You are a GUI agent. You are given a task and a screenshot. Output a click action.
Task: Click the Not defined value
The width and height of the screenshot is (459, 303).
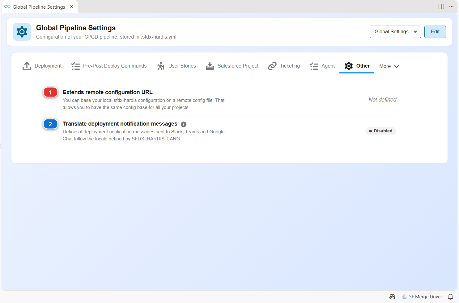click(x=382, y=100)
